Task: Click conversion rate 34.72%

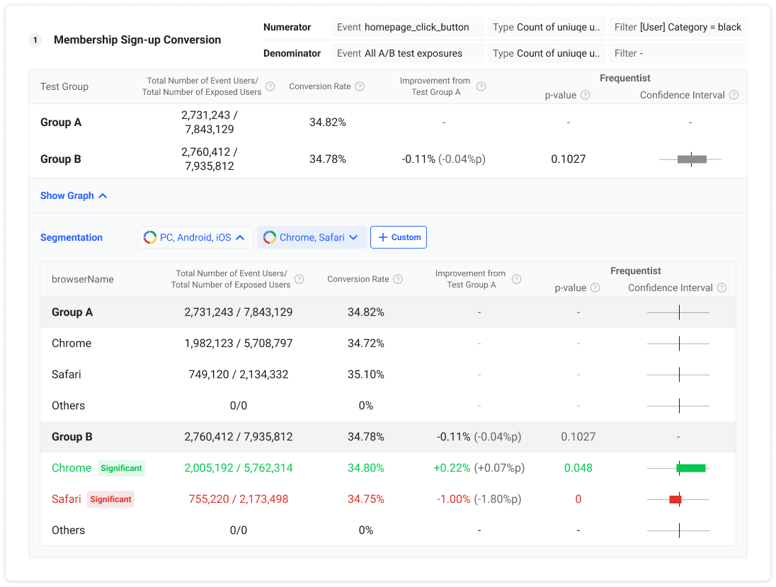Action: [366, 343]
